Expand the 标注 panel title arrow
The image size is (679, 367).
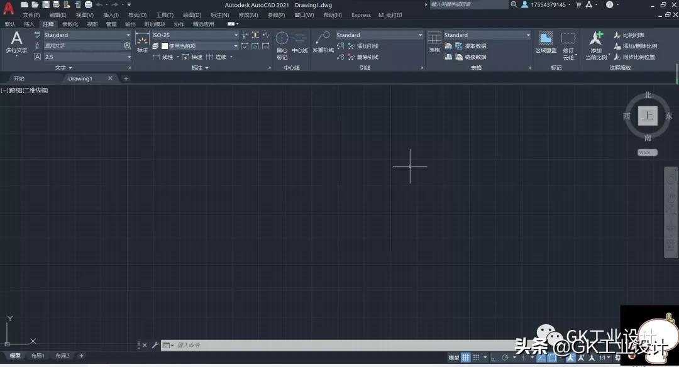click(x=207, y=68)
